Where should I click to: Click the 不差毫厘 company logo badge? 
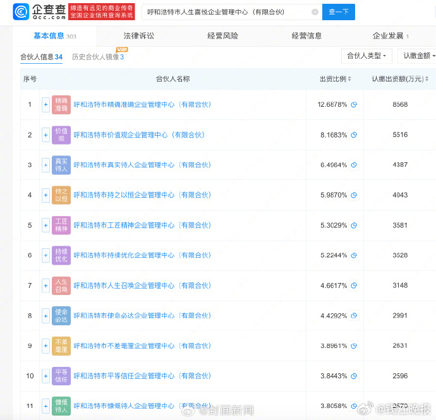tap(61, 346)
